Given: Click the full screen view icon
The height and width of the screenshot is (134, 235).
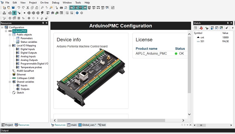Looking at the screenshot, I should point(113,8).
